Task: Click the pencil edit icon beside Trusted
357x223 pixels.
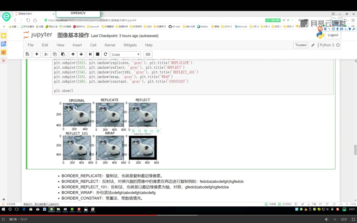Action: point(313,45)
